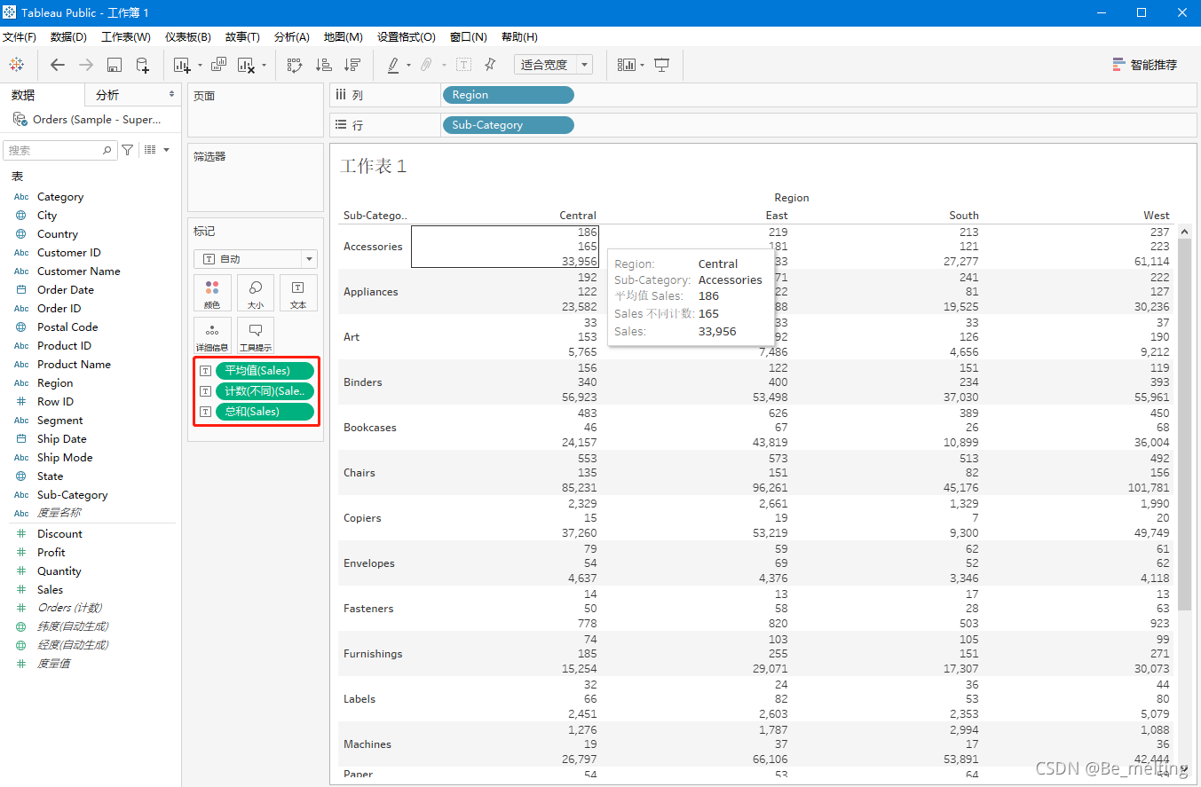This screenshot has width=1201, height=787.
Task: Create a new worksheet icon
Action: (x=182, y=65)
